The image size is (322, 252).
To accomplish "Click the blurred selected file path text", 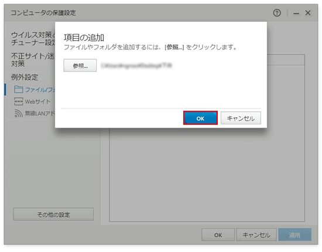I will 136,66.
